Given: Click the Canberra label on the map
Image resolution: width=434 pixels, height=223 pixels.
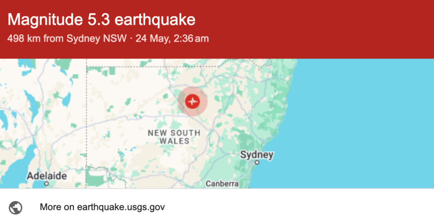Looking at the screenshot, I should [x=222, y=184].
